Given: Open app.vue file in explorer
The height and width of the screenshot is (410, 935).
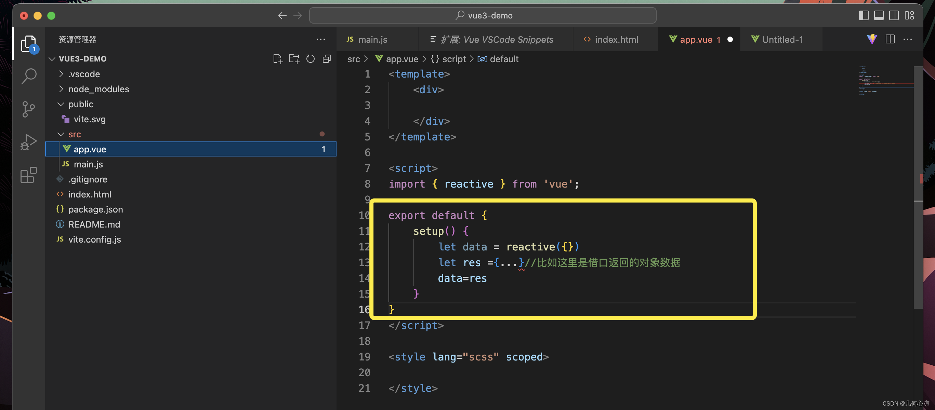Looking at the screenshot, I should (91, 148).
